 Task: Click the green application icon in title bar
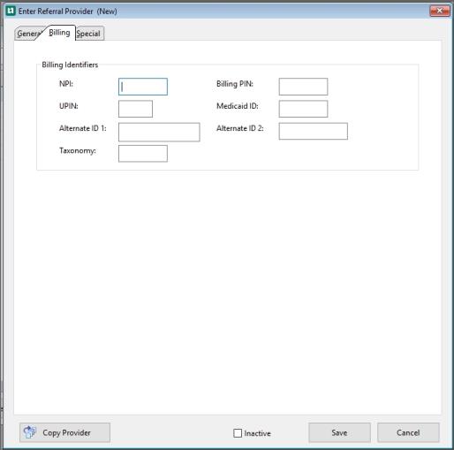pyautogui.click(x=11, y=11)
